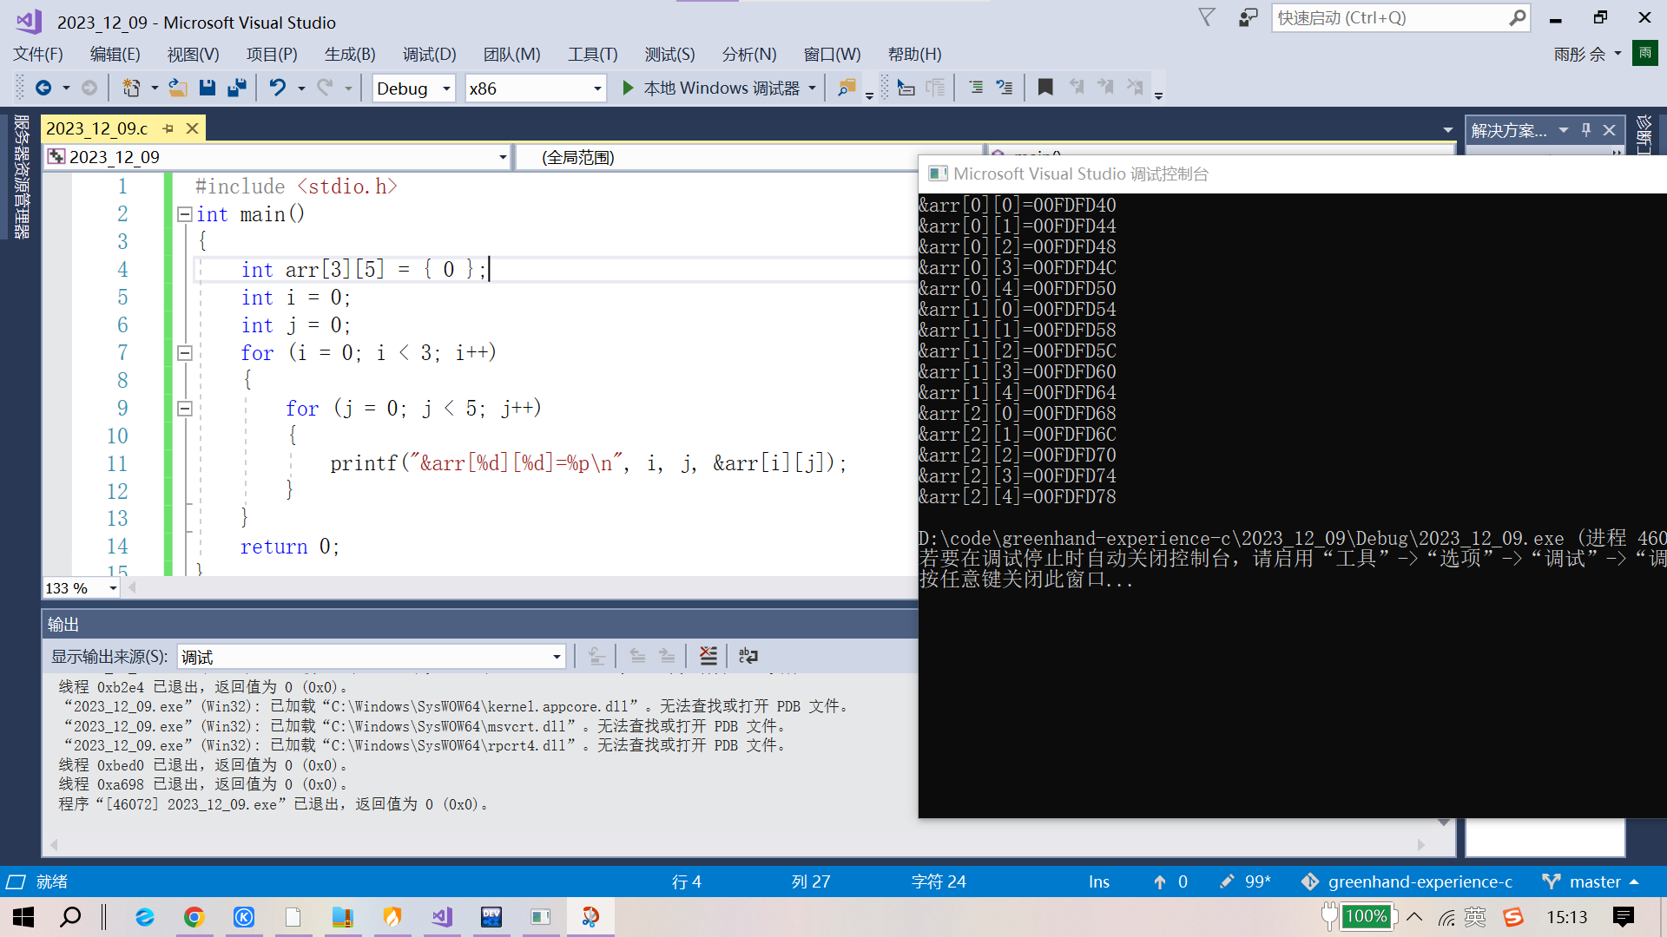Click the Toggle Bookmark icon
The height and width of the screenshot is (937, 1667).
click(1045, 88)
